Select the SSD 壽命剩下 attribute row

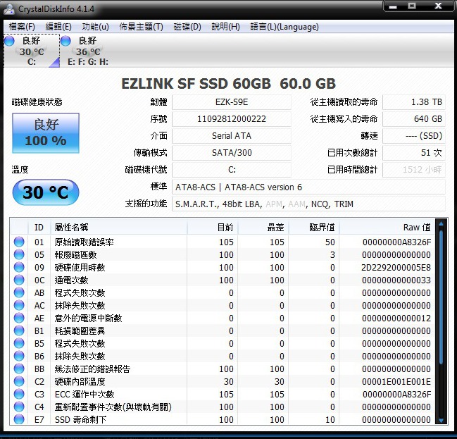point(223,419)
